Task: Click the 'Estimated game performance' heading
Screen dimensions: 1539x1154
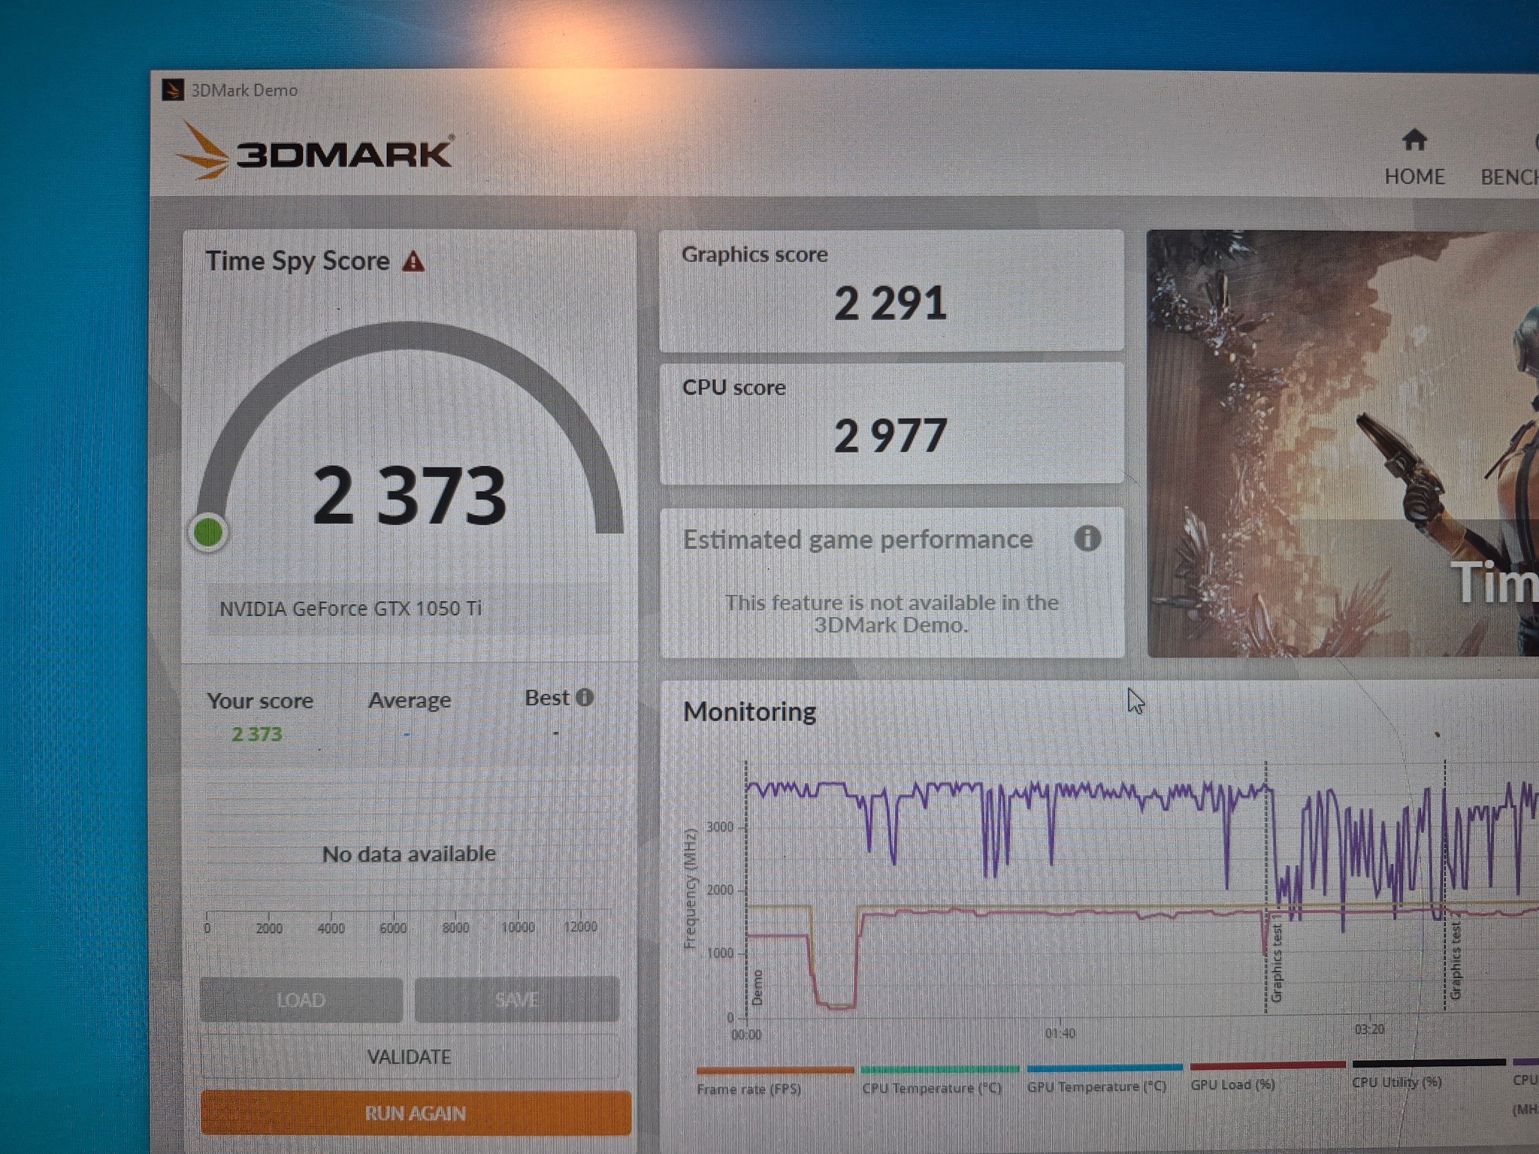Action: (858, 539)
